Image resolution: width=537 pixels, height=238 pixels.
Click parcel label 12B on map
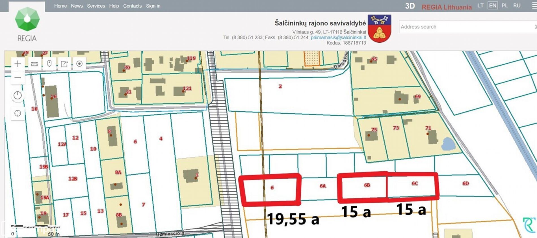[x=73, y=179]
